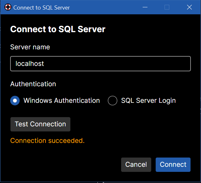This screenshot has height=183, width=201.
Task: Click the bold 'Connect to SQL Server' heading
Action: (58, 29)
